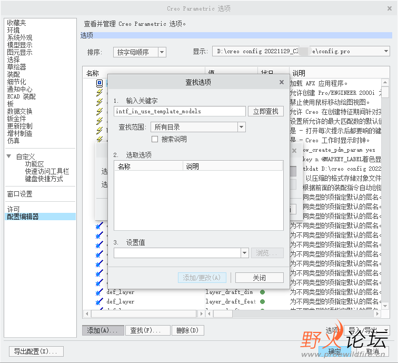Click the 导出配置(X)... button
Image resolution: width=398 pixels, height=363 pixels.
[x=36, y=351]
